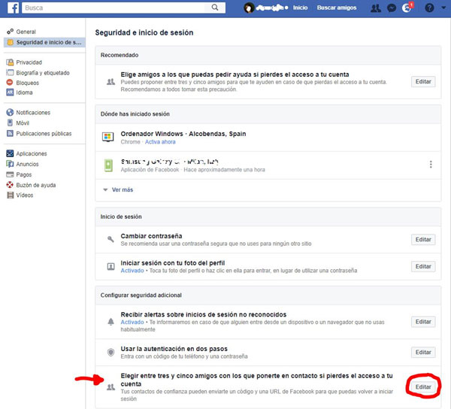Click the friends icon beside Elige amigos

110,82
